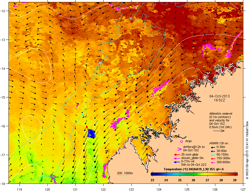The height and width of the screenshot is (192, 249).
Task: Click the 0.5m/s velocity scale arrow
Action: (x=219, y=131)
